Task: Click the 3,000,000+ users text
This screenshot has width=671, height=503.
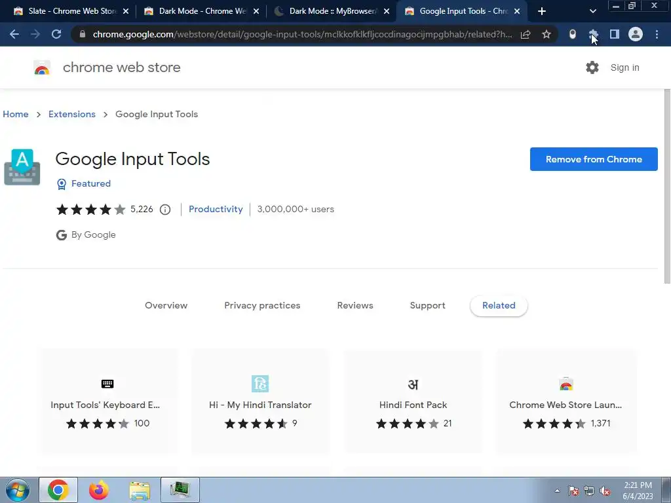Action: coord(296,209)
